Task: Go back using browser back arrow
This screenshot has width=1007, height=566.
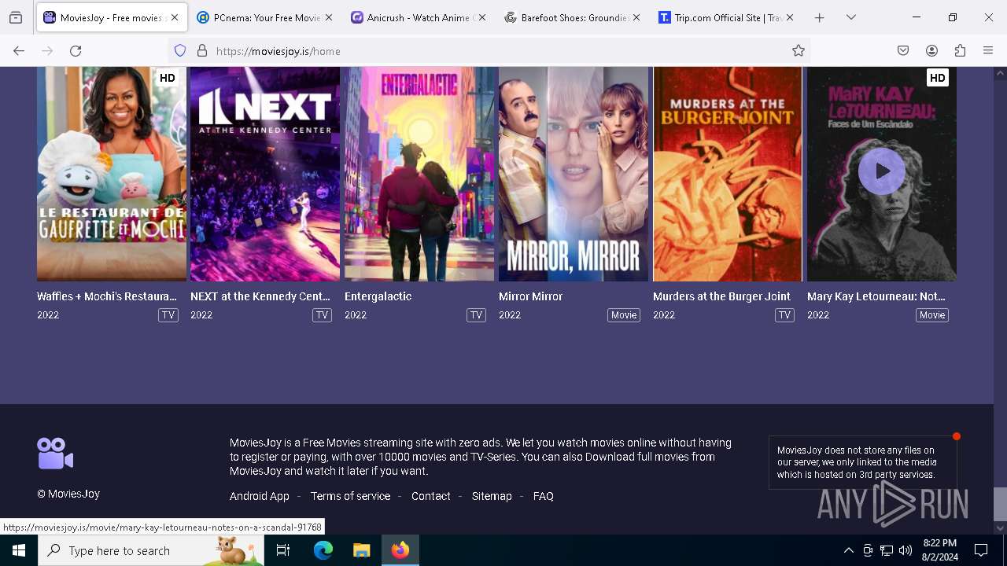Action: (x=19, y=50)
